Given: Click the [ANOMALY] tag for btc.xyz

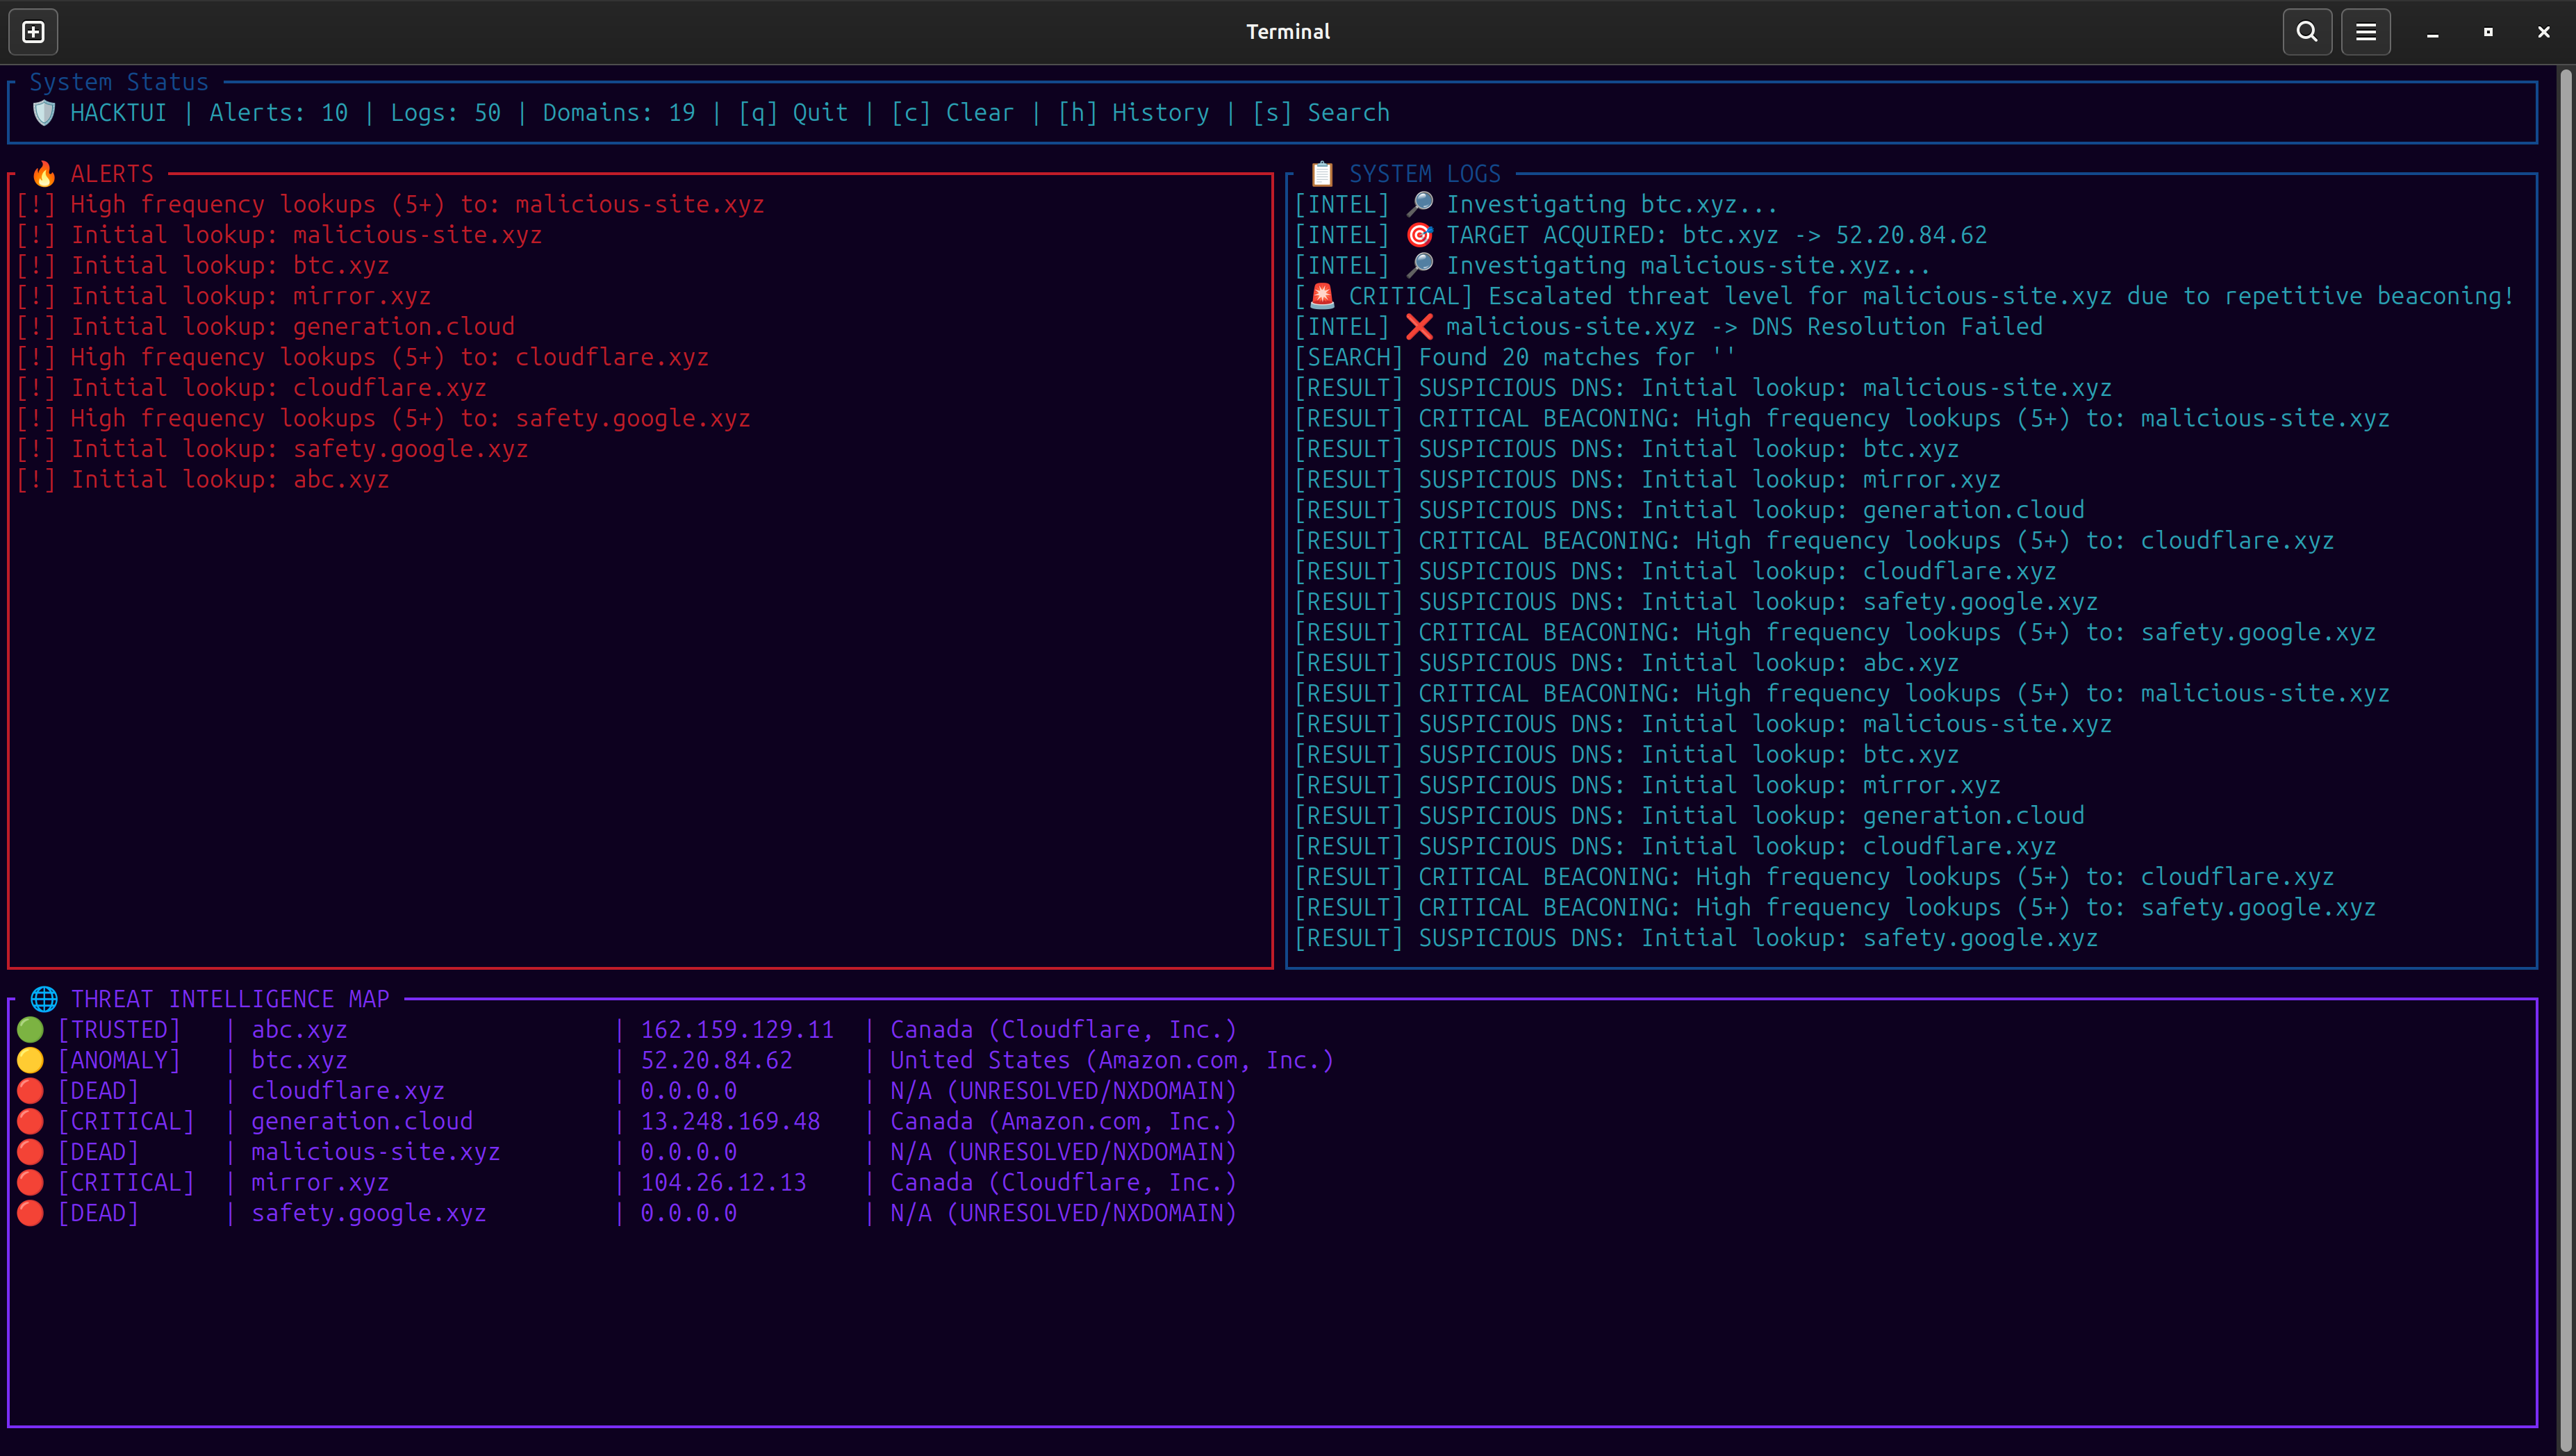Looking at the screenshot, I should pyautogui.click(x=119, y=1060).
